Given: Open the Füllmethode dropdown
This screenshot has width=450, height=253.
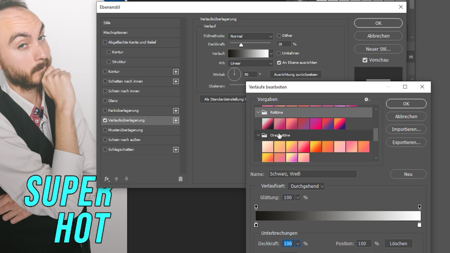Looking at the screenshot, I should point(251,36).
